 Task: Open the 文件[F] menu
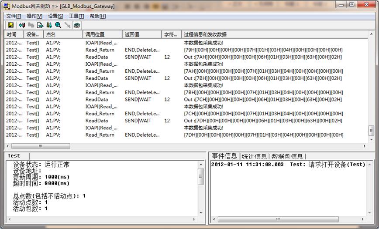[14, 16]
